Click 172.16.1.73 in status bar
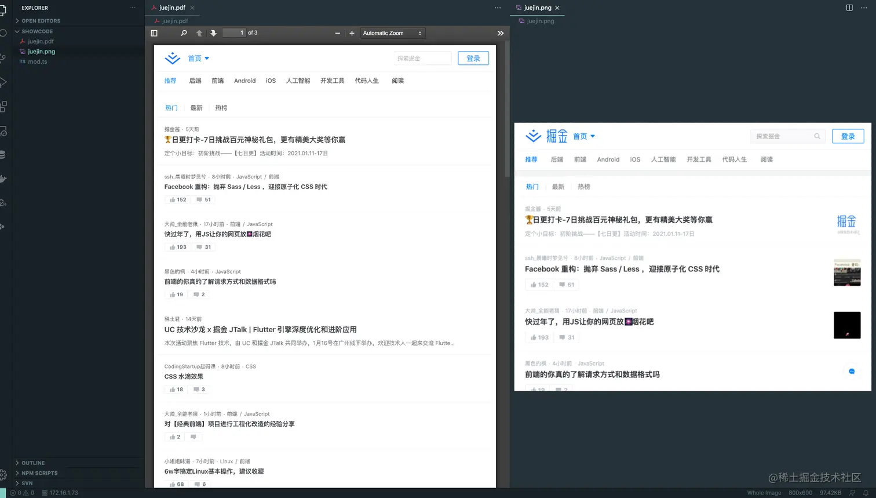The width and height of the screenshot is (876, 498). tap(60, 493)
